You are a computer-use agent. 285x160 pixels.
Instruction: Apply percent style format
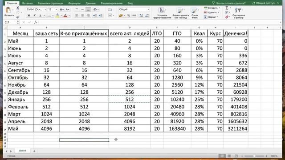[x=129, y=16]
